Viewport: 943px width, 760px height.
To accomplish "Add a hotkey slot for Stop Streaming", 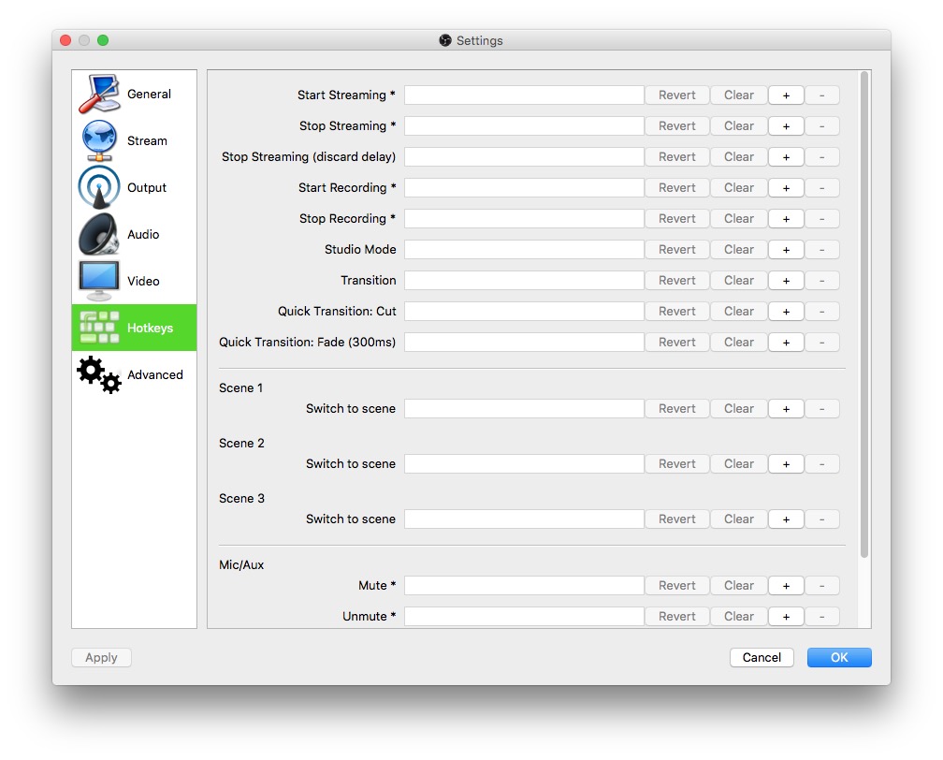I will [786, 125].
